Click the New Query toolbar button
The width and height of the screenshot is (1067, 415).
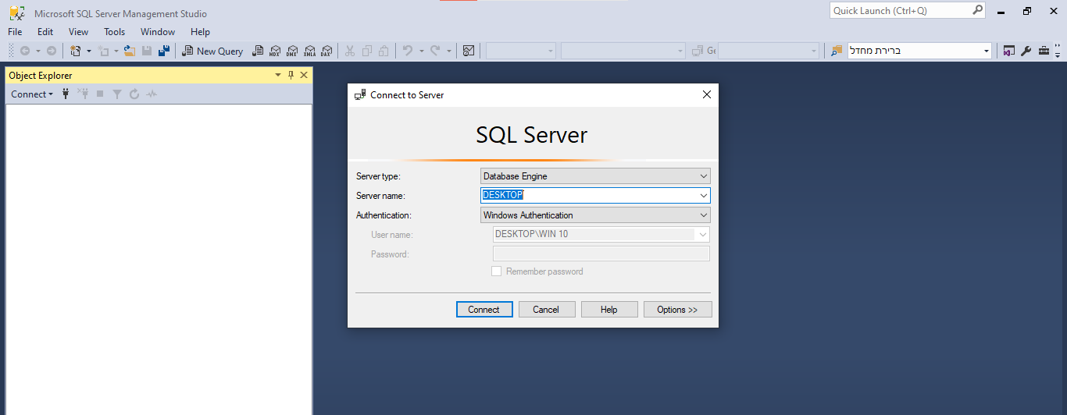(x=212, y=51)
